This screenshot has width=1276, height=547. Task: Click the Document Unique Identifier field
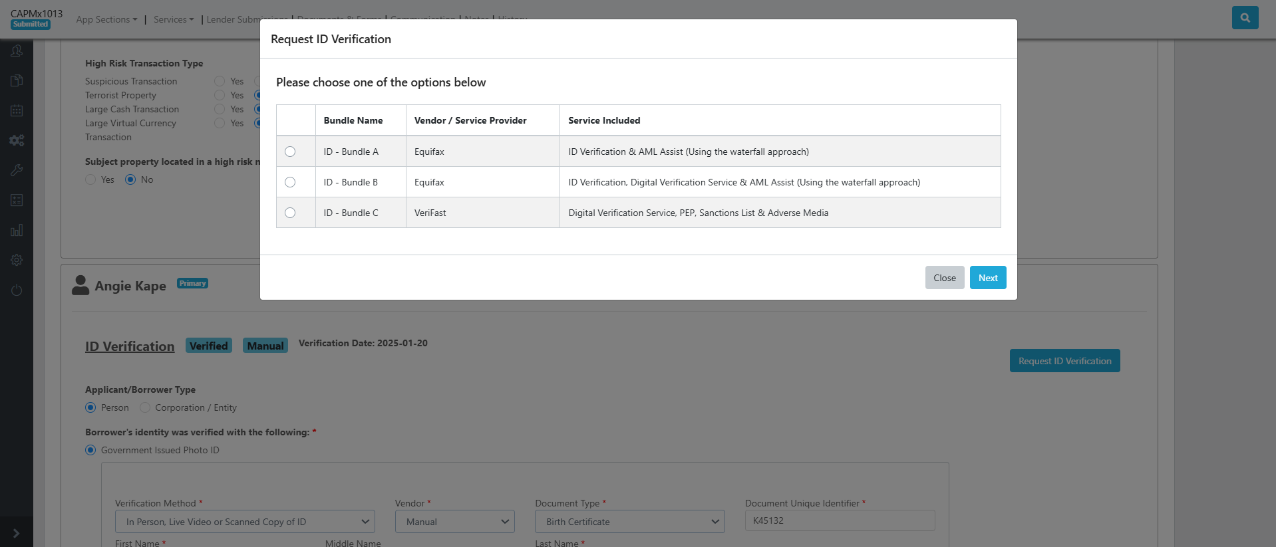click(x=840, y=520)
